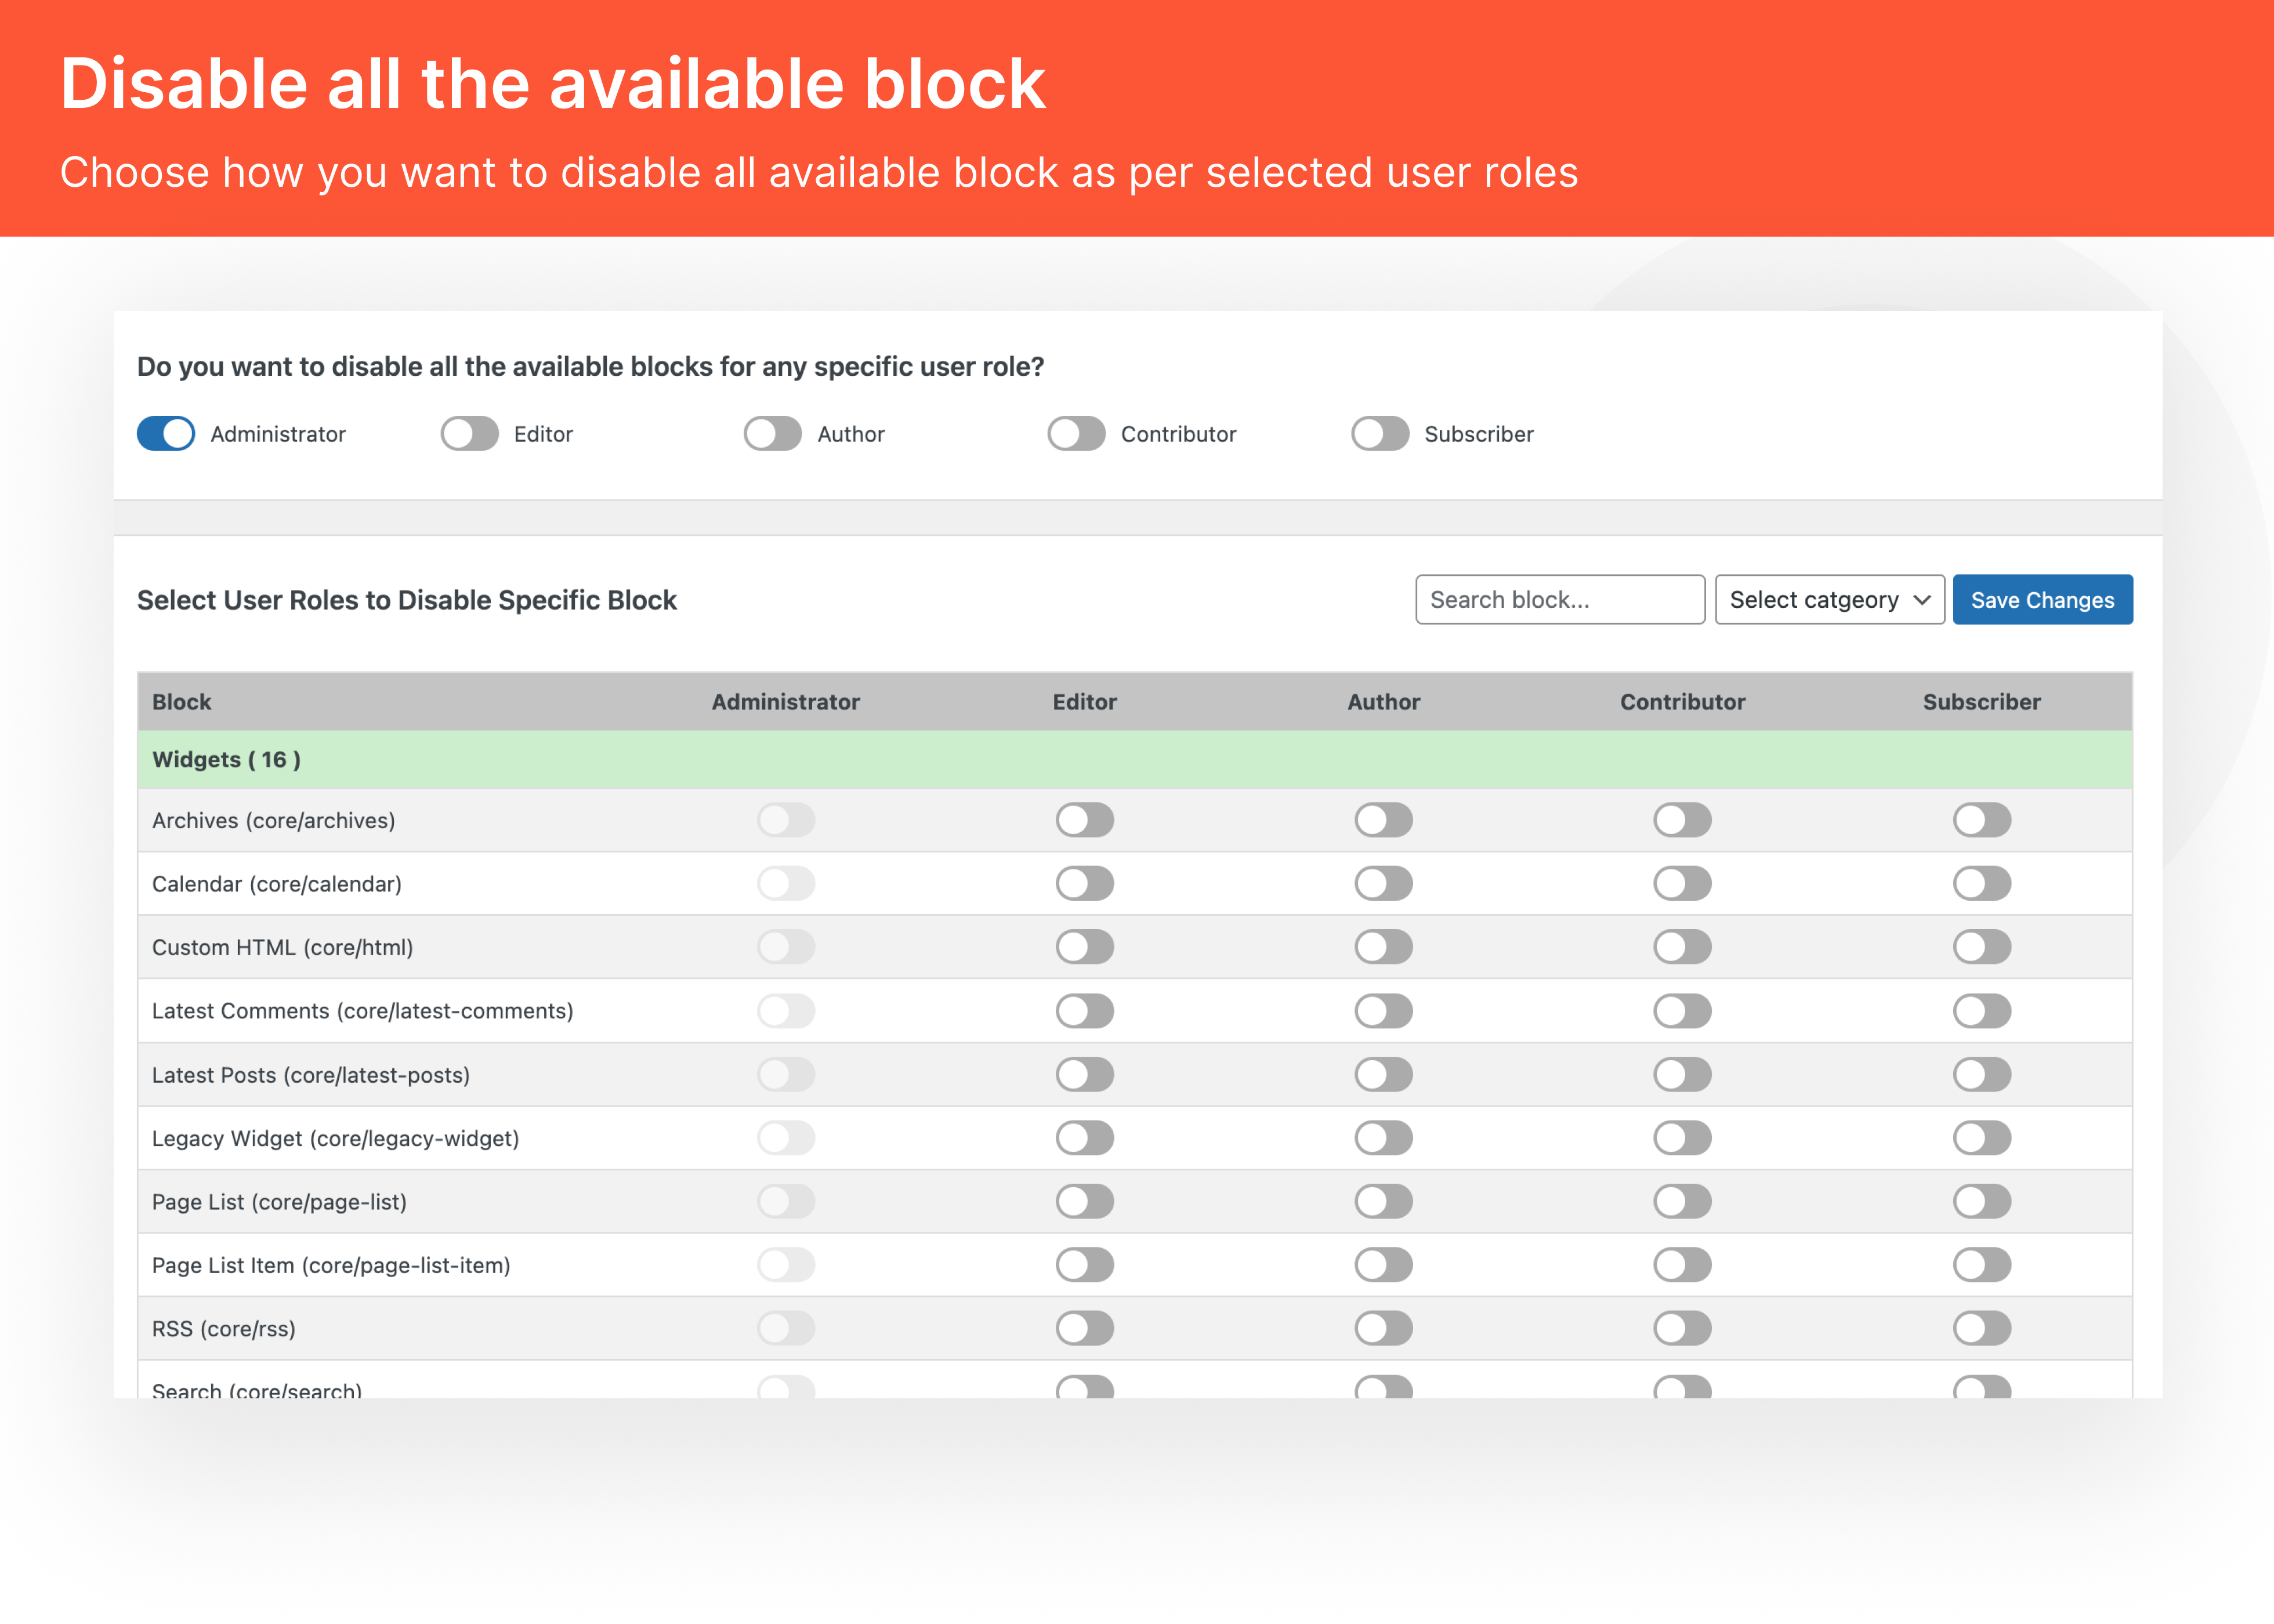Toggle Page List block for Contributor
This screenshot has width=2274, height=1624.
click(1683, 1202)
